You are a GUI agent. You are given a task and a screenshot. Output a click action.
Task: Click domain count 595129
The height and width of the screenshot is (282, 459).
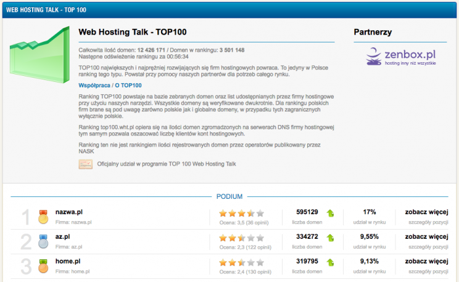(x=307, y=212)
